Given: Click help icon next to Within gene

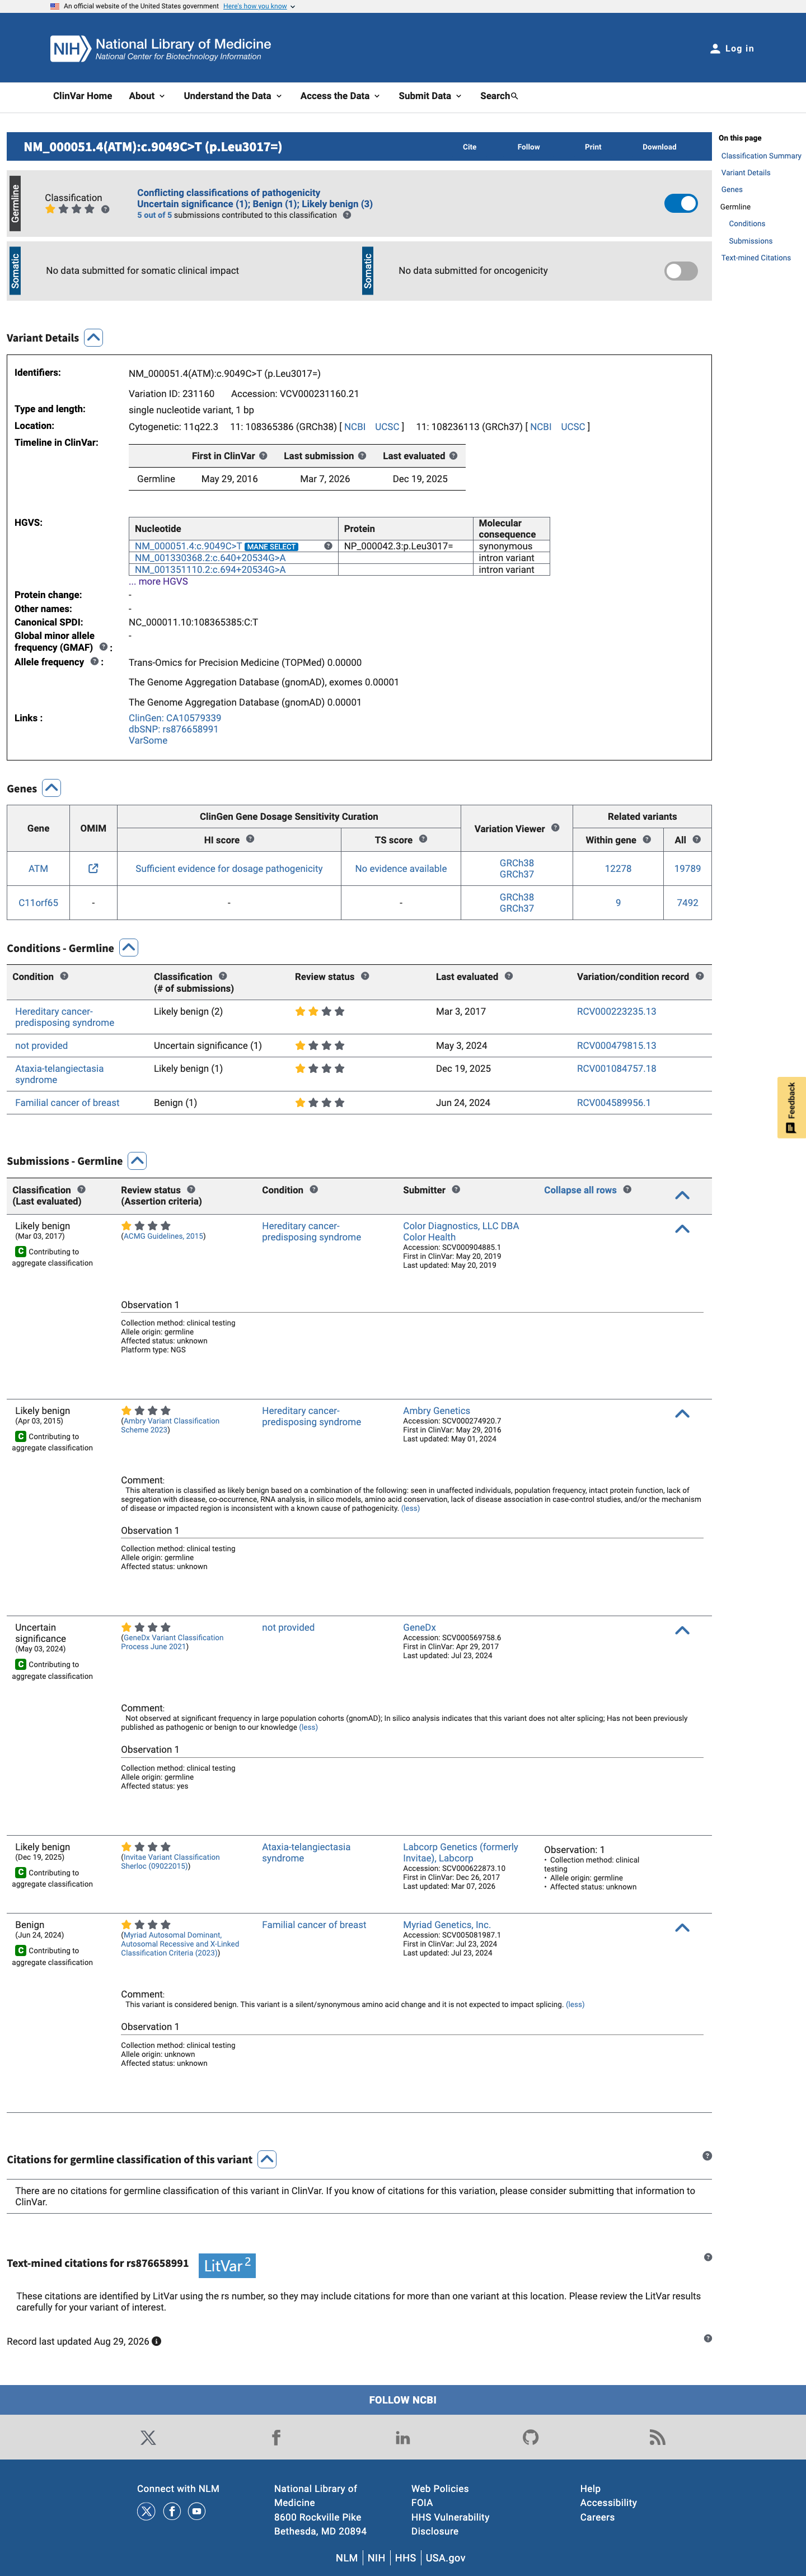Looking at the screenshot, I should 647,839.
